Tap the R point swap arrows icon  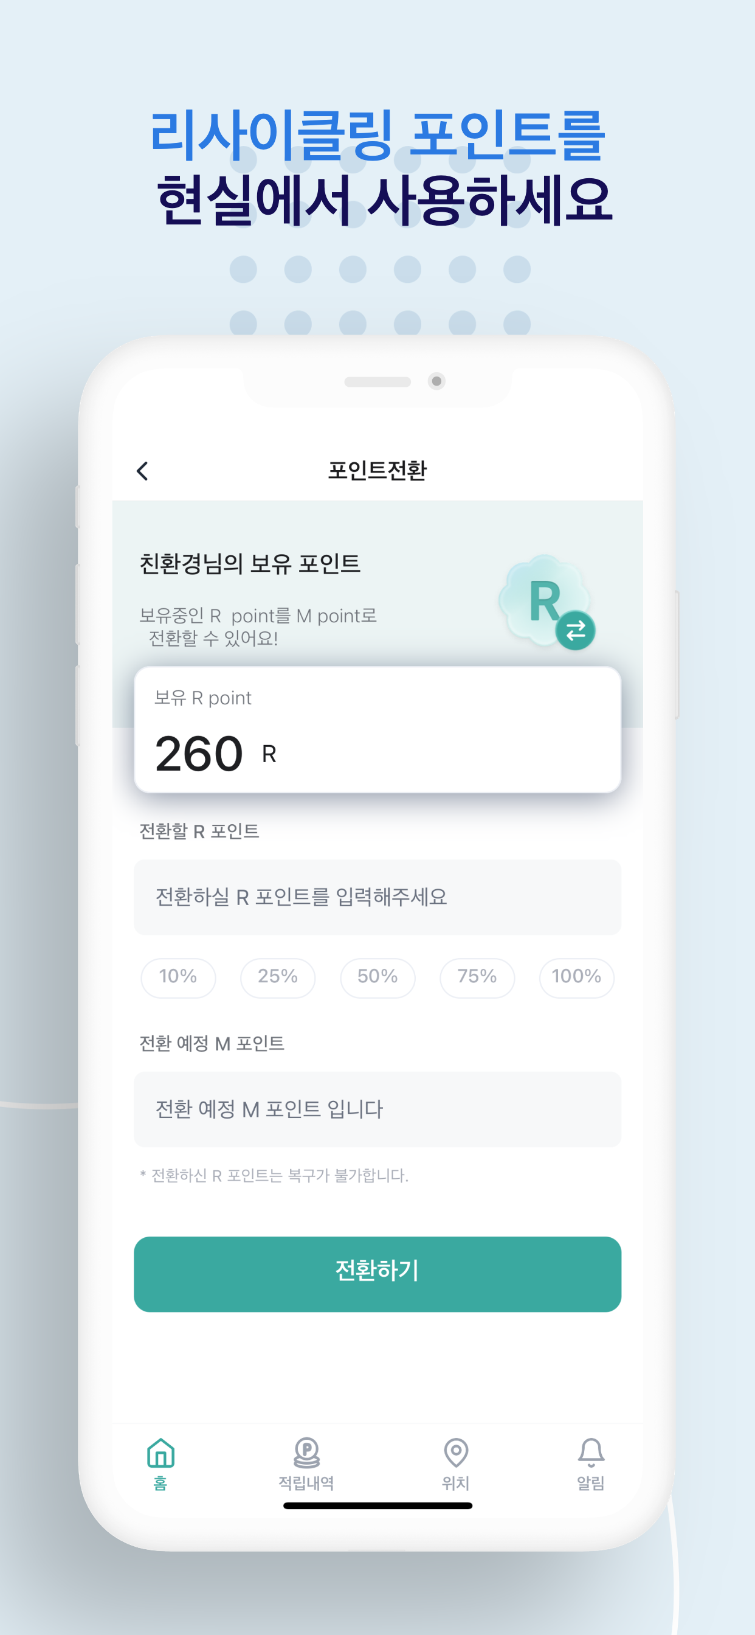575,630
